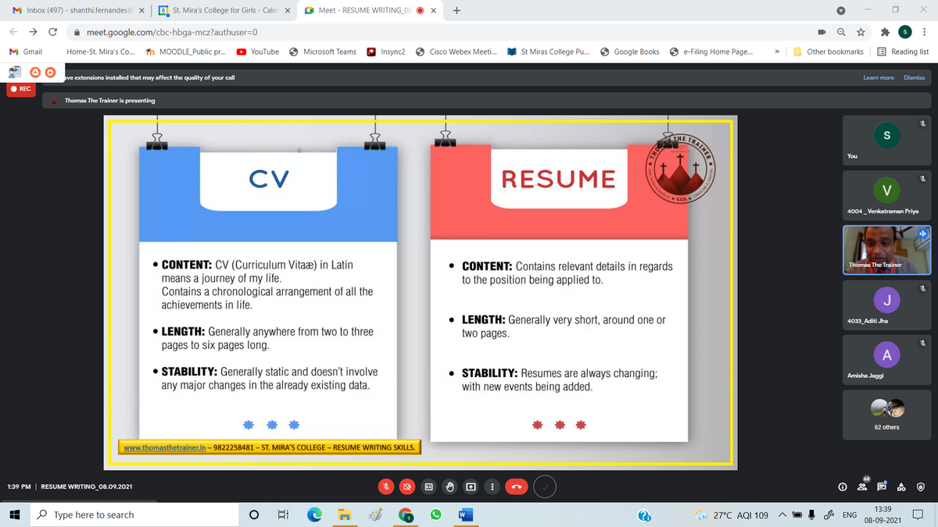Show meeting details via info icon
Screen dimensions: 938x527
843,486
